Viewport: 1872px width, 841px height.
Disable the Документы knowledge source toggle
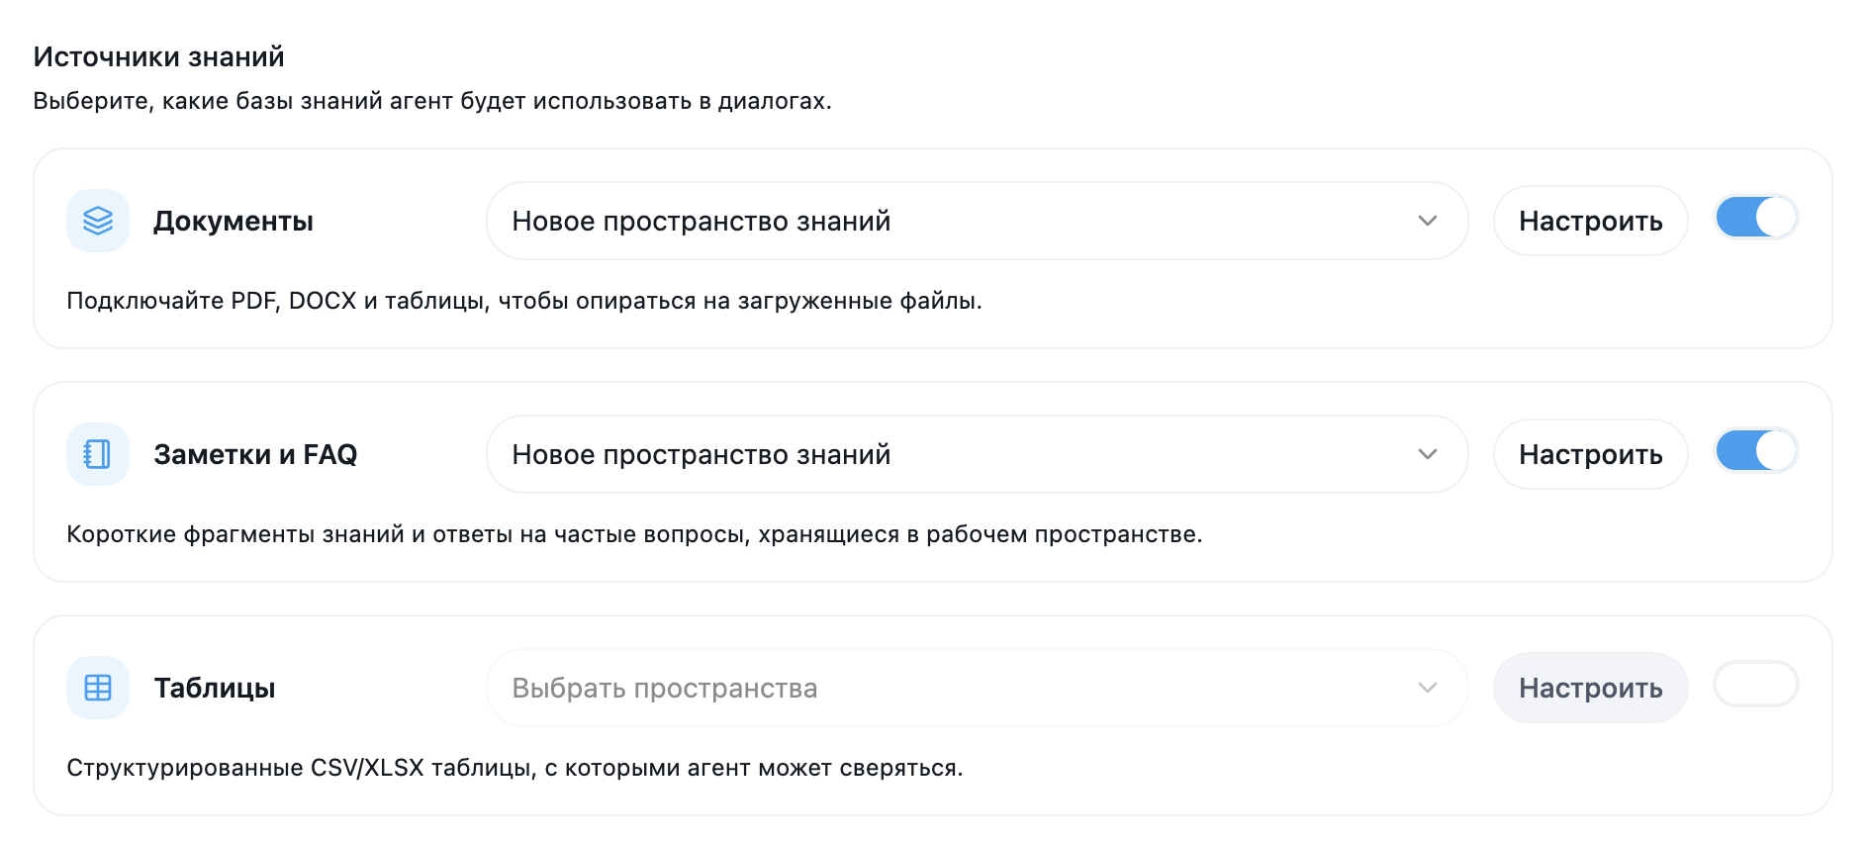pos(1755,217)
